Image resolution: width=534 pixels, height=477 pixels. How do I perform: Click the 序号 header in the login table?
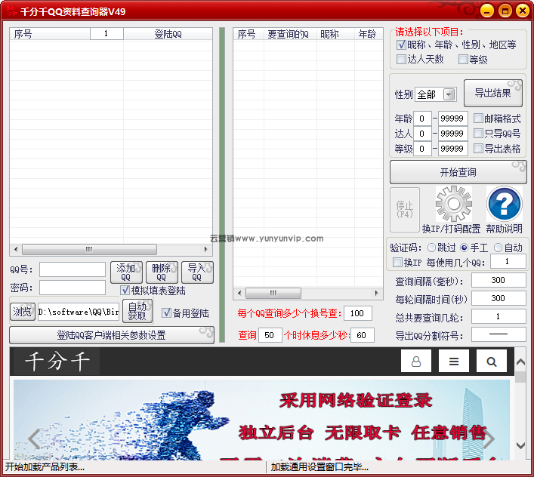point(50,34)
